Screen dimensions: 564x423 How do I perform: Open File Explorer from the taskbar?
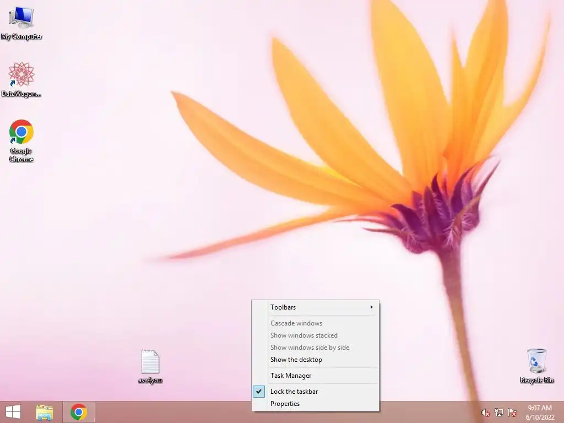pos(45,412)
